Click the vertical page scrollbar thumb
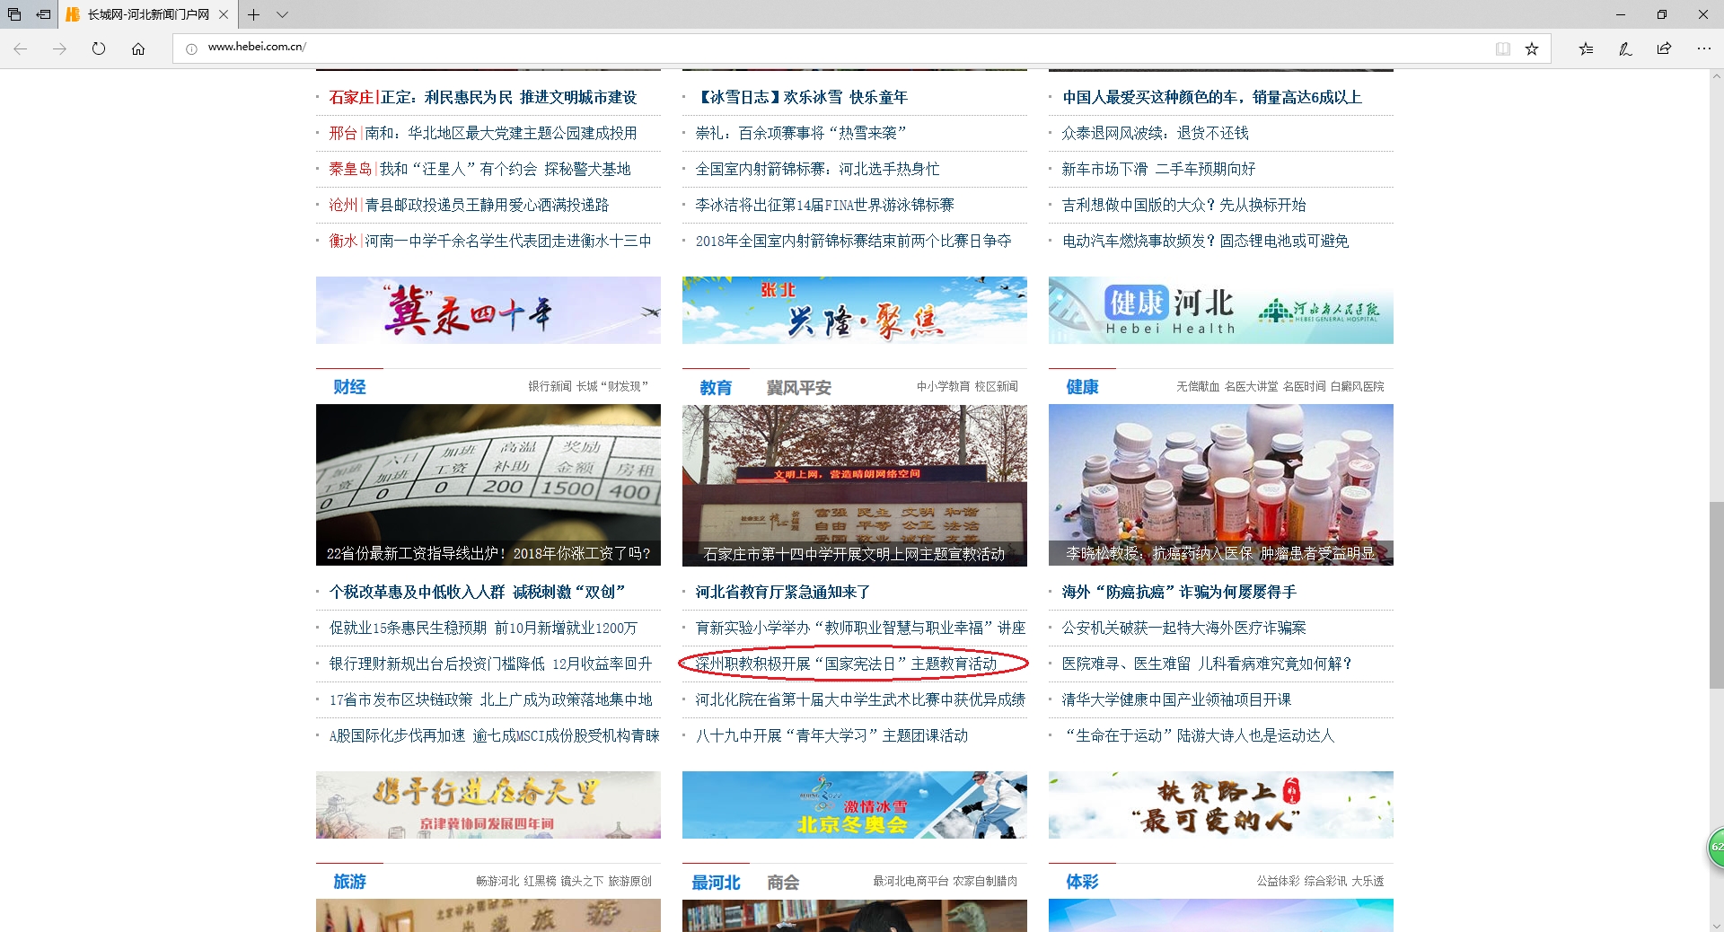Viewport: 1724px width, 932px height. 1716,594
